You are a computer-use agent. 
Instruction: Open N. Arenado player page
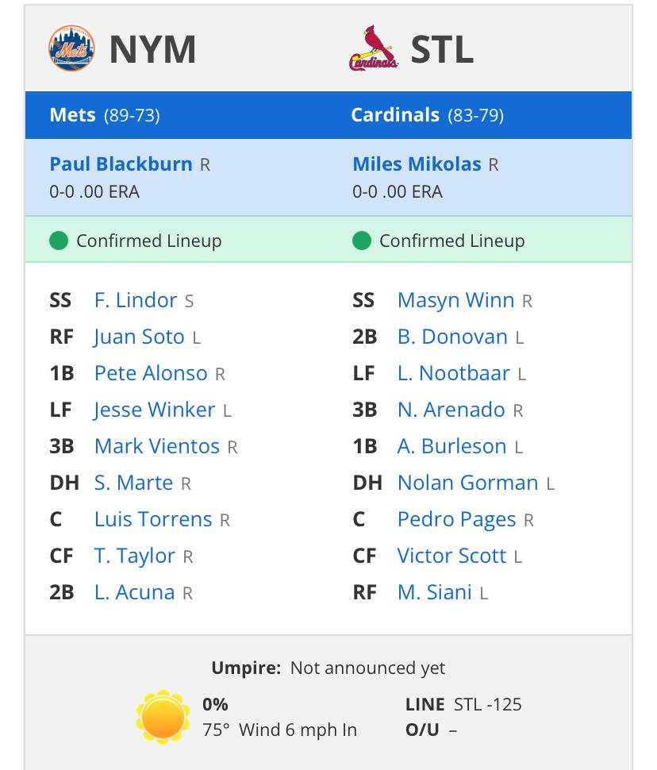pos(451,410)
